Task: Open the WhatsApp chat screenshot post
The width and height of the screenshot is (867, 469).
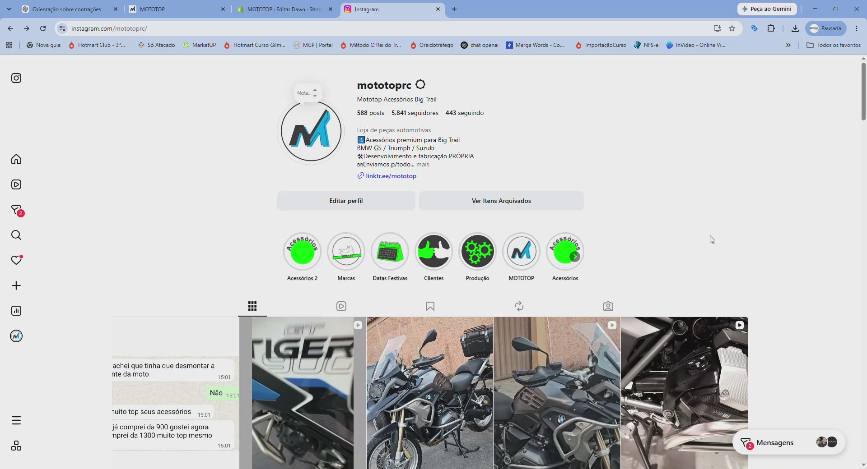Action: [175, 393]
